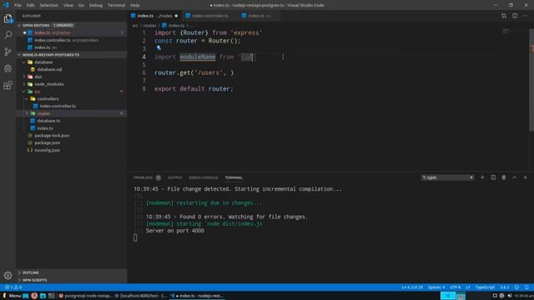Open the Extensions view
Image resolution: width=534 pixels, height=300 pixels.
click(x=8, y=85)
